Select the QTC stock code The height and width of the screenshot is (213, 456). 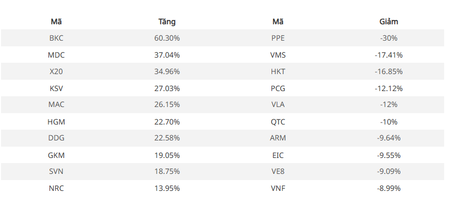pyautogui.click(x=278, y=122)
